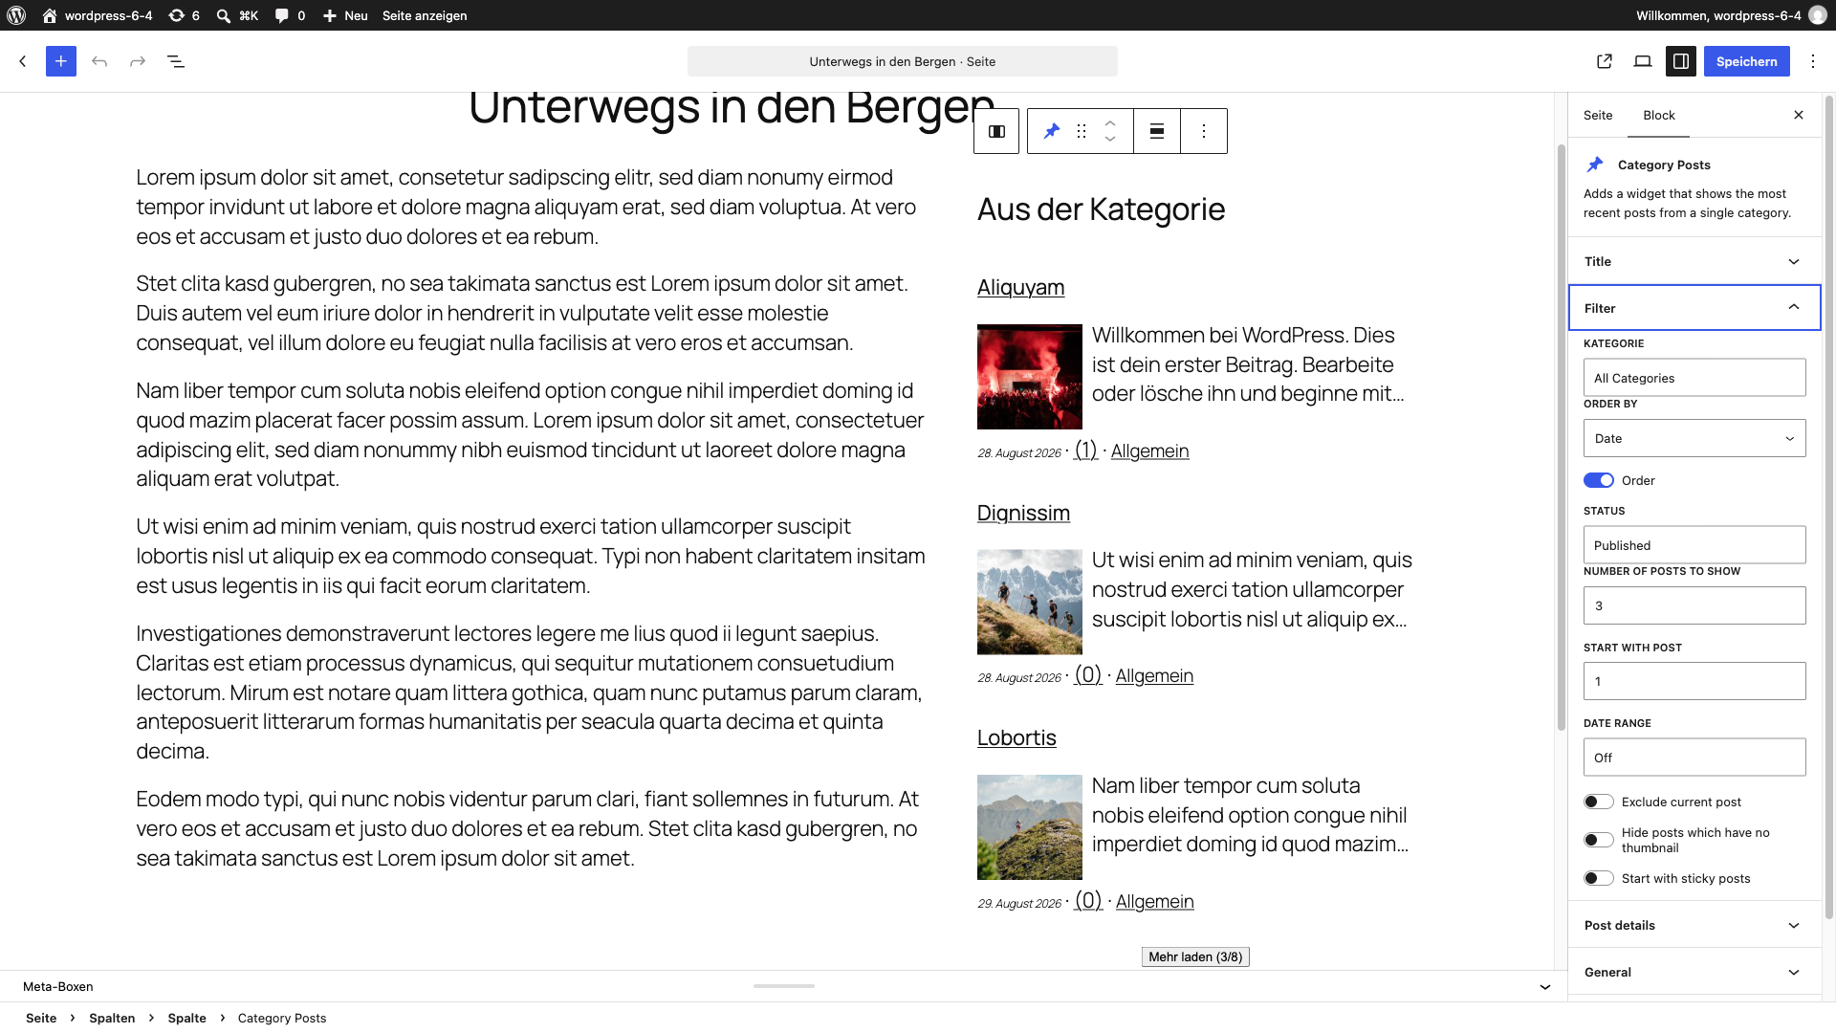Image resolution: width=1836 pixels, height=1033 pixels.
Task: Open the search command palette icon
Action: click(x=237, y=15)
